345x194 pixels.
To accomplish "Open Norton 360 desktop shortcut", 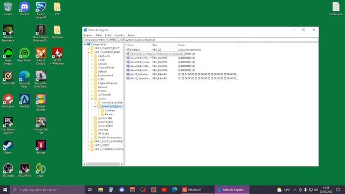I will coord(8,78).
